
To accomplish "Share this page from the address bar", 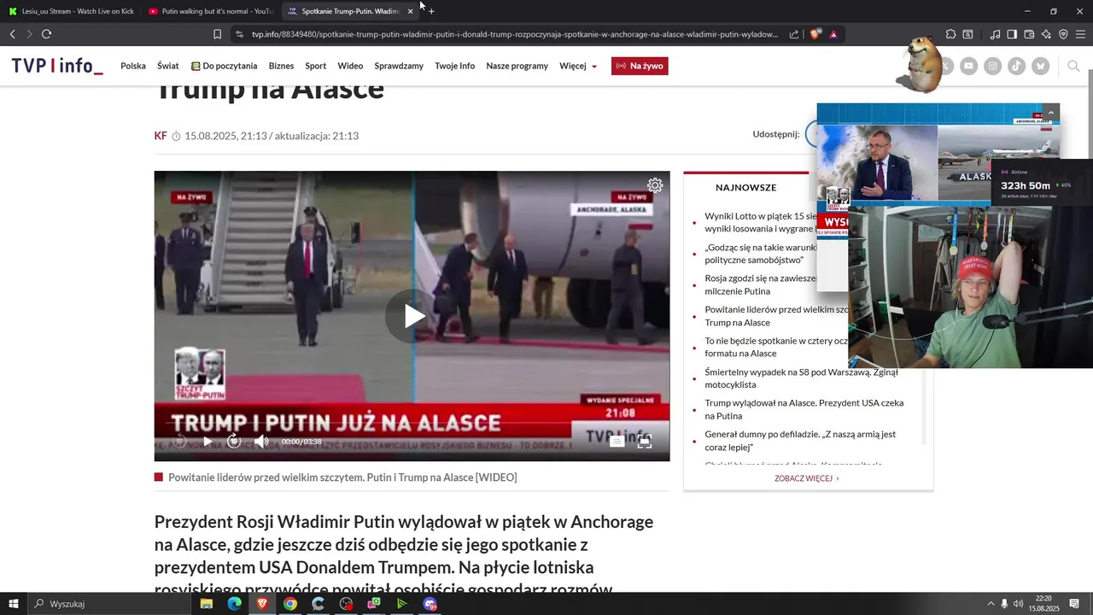I will pyautogui.click(x=794, y=34).
